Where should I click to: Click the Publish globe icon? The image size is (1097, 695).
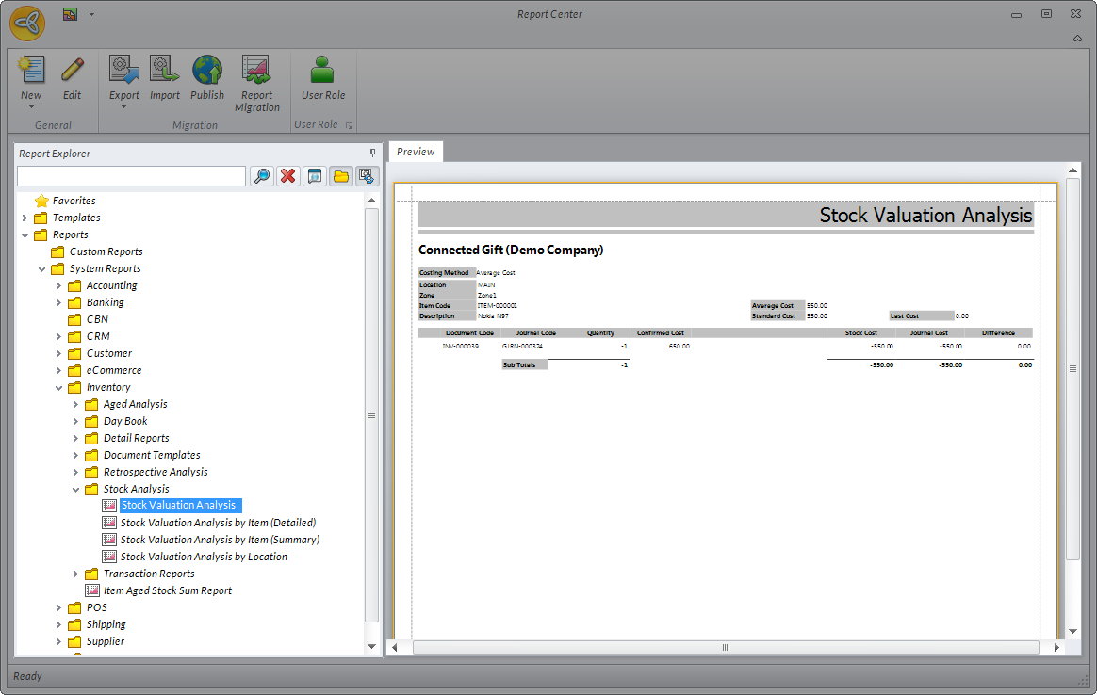207,73
